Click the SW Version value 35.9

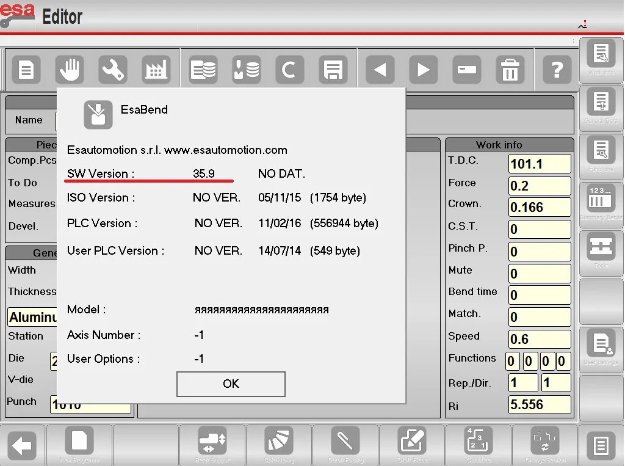coord(204,173)
